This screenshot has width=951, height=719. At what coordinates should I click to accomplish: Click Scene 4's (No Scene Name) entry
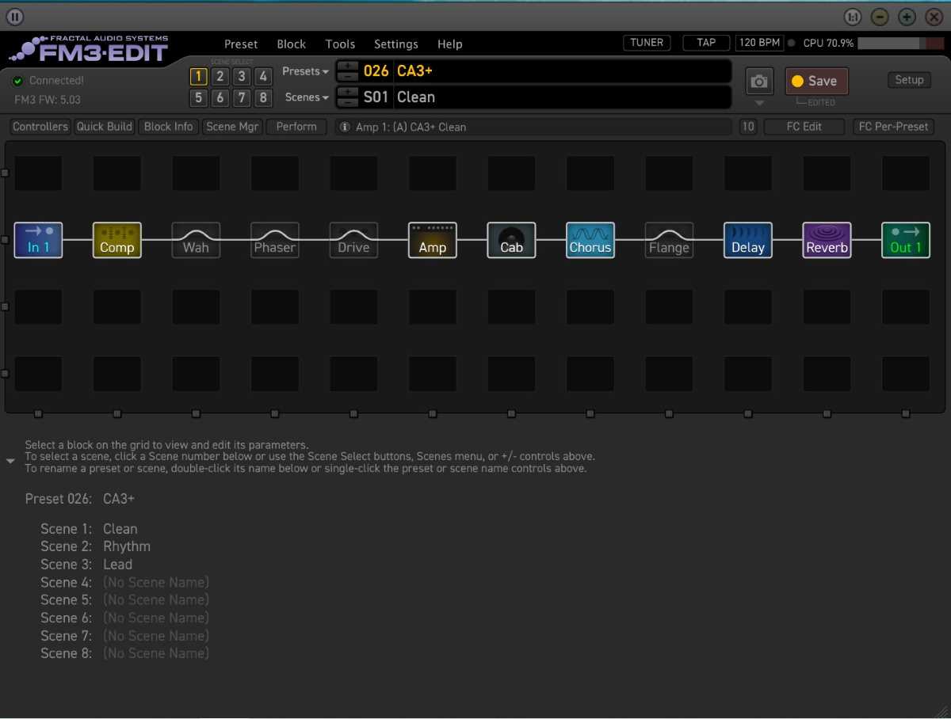point(156,583)
